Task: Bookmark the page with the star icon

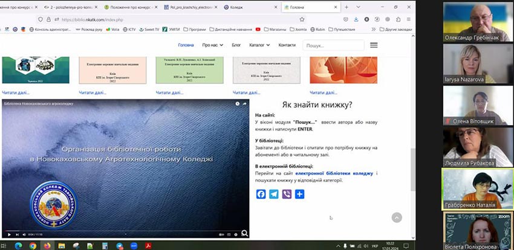Action: 302,19
